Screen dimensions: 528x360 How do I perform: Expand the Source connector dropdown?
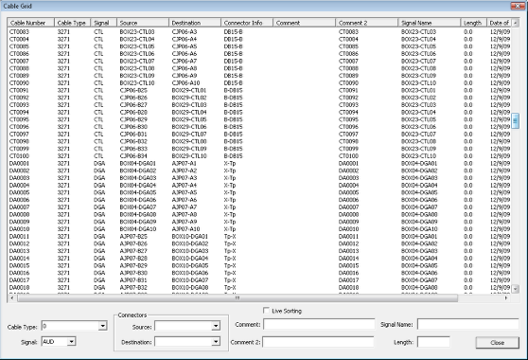click(x=216, y=326)
